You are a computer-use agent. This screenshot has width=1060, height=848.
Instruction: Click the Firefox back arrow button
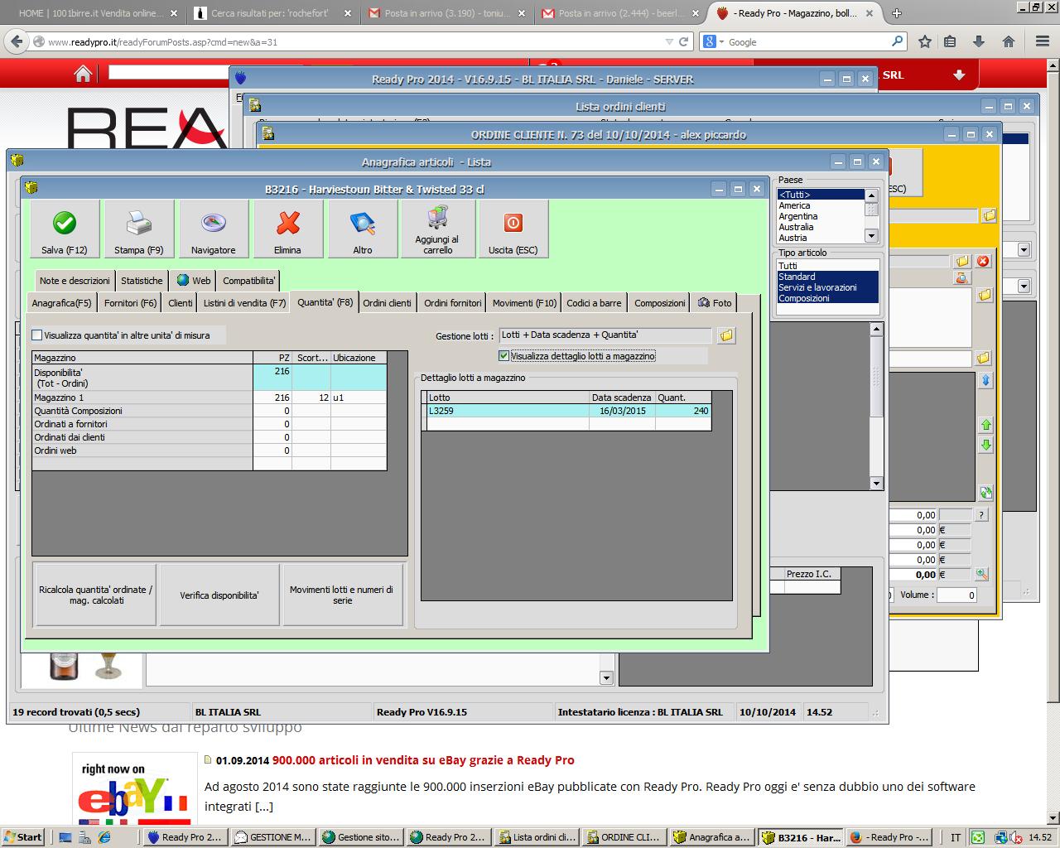point(16,41)
